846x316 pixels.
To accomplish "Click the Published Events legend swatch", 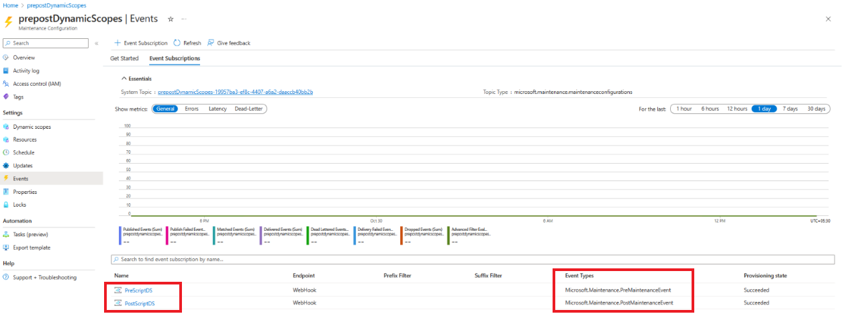I will (x=120, y=235).
